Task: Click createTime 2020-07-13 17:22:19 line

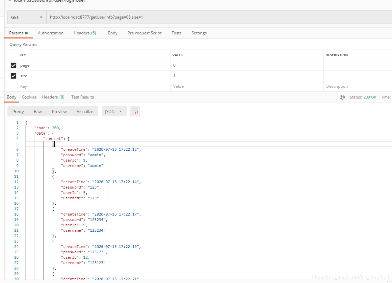Action: tap(101, 247)
